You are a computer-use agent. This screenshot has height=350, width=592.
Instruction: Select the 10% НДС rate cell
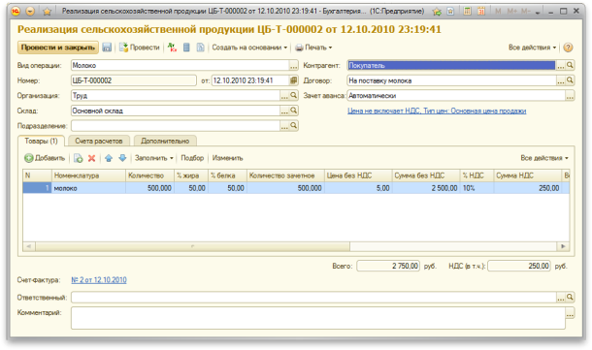(x=477, y=188)
